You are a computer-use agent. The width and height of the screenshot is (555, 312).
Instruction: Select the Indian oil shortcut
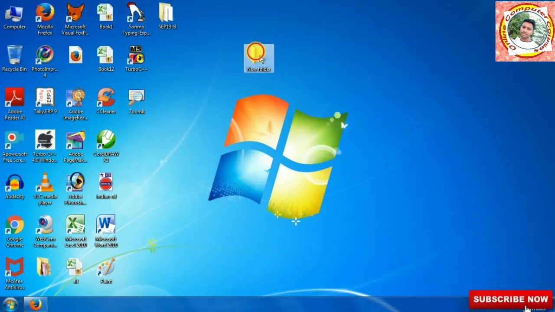pos(106,186)
